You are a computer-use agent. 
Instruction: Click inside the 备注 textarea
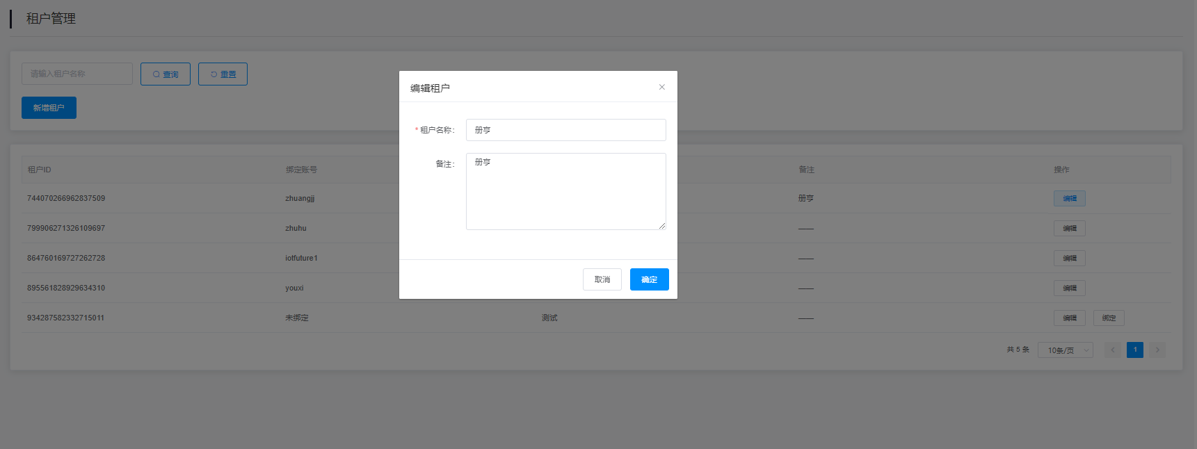pos(565,191)
